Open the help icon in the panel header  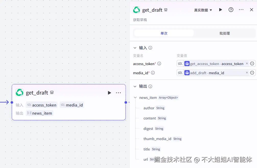pos(231,10)
